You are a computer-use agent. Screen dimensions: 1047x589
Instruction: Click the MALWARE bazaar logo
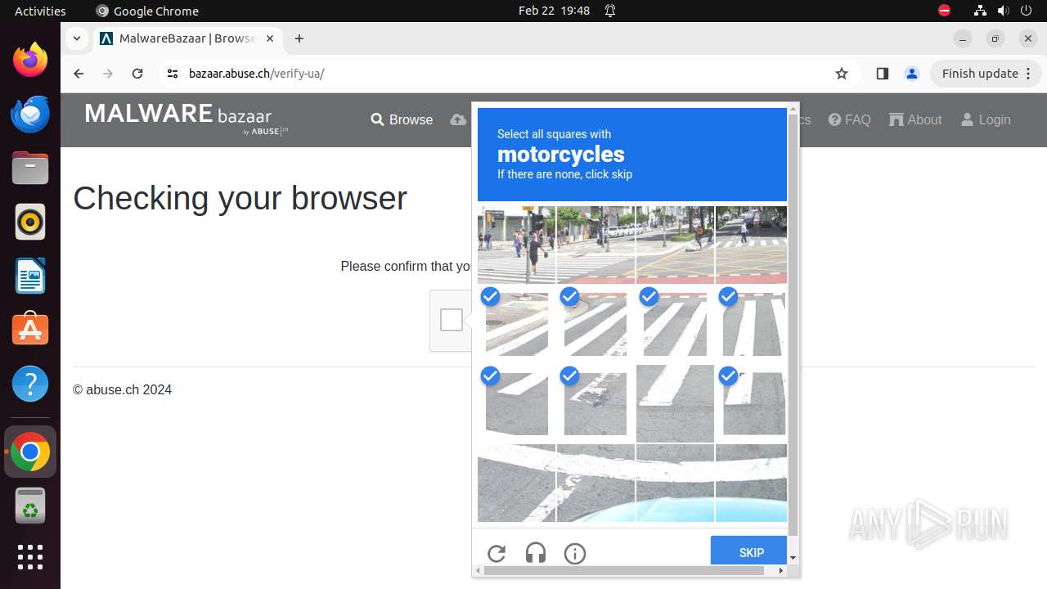coord(186,118)
